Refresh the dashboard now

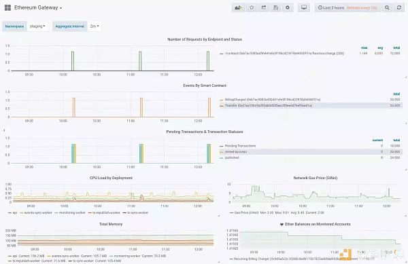pyautogui.click(x=399, y=7)
